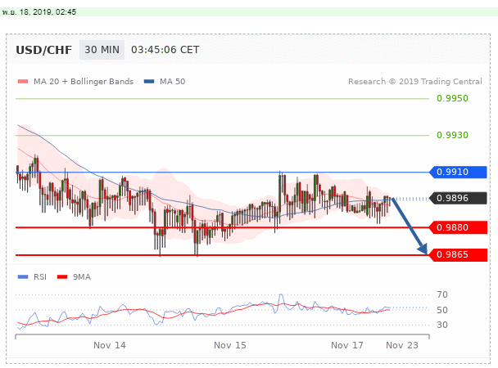Click the MA 20 + Bollinger Bands legend
Screen dimensions: 498x368
[84, 82]
